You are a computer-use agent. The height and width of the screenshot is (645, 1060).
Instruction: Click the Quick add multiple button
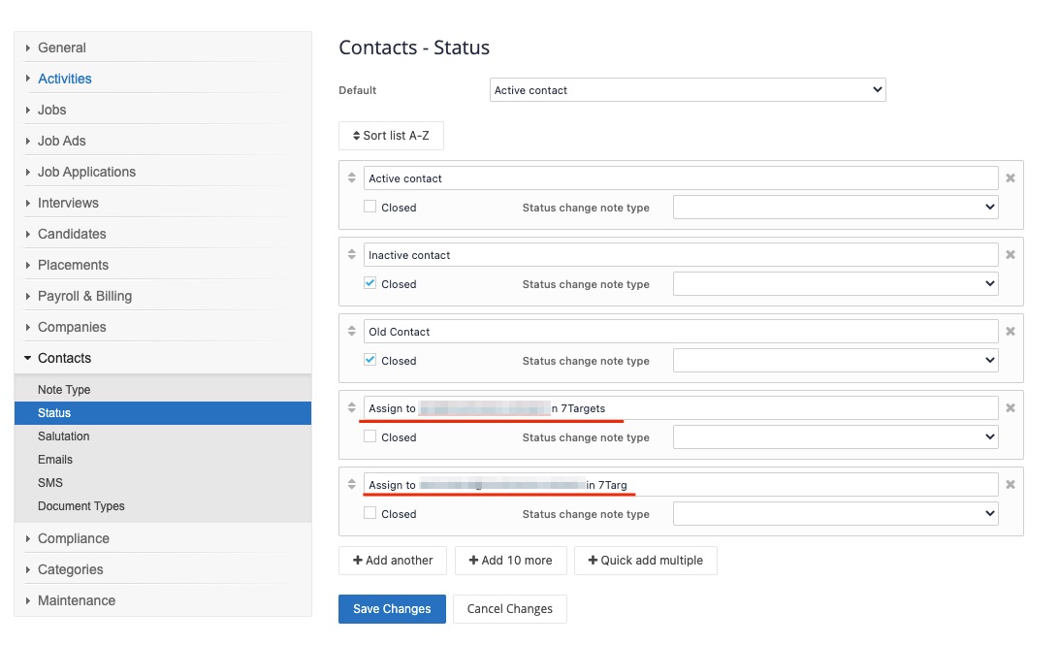click(x=645, y=561)
